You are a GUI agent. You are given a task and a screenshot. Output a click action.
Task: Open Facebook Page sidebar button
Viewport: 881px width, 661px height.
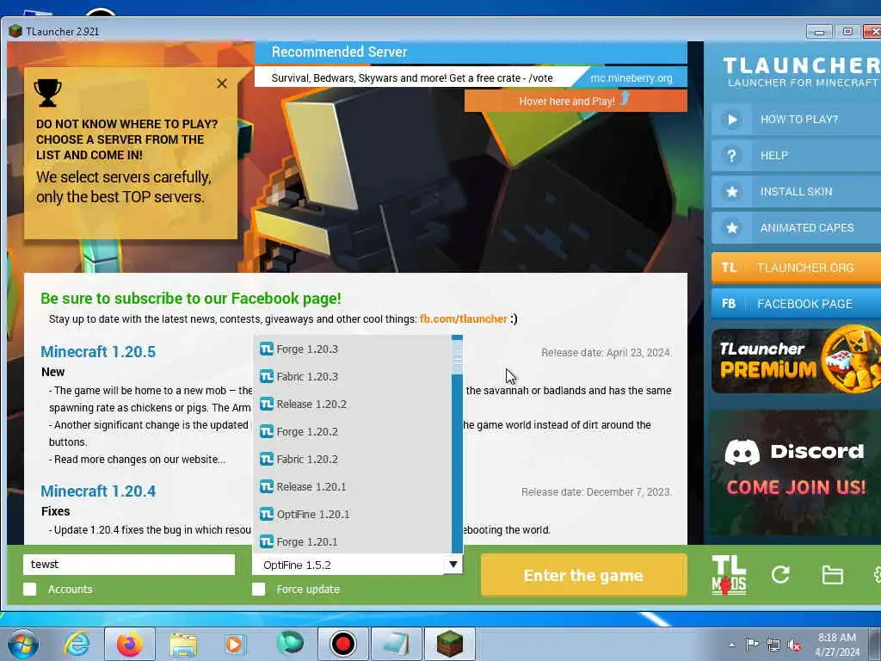pos(796,304)
